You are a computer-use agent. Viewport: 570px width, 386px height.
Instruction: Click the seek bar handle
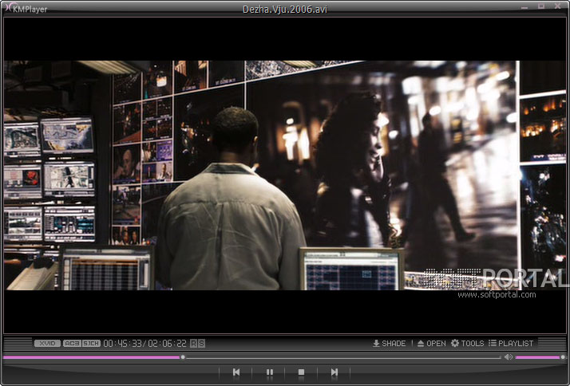pos(183,357)
